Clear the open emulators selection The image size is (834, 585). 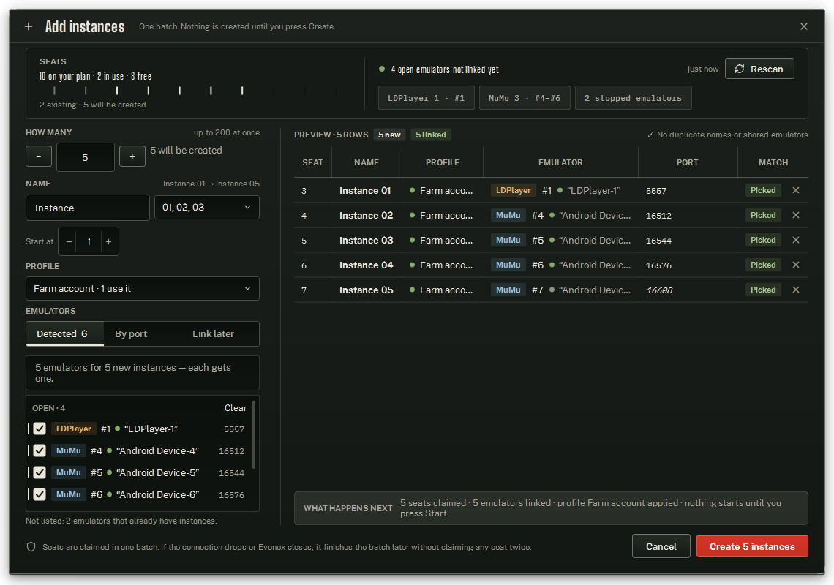pos(236,408)
